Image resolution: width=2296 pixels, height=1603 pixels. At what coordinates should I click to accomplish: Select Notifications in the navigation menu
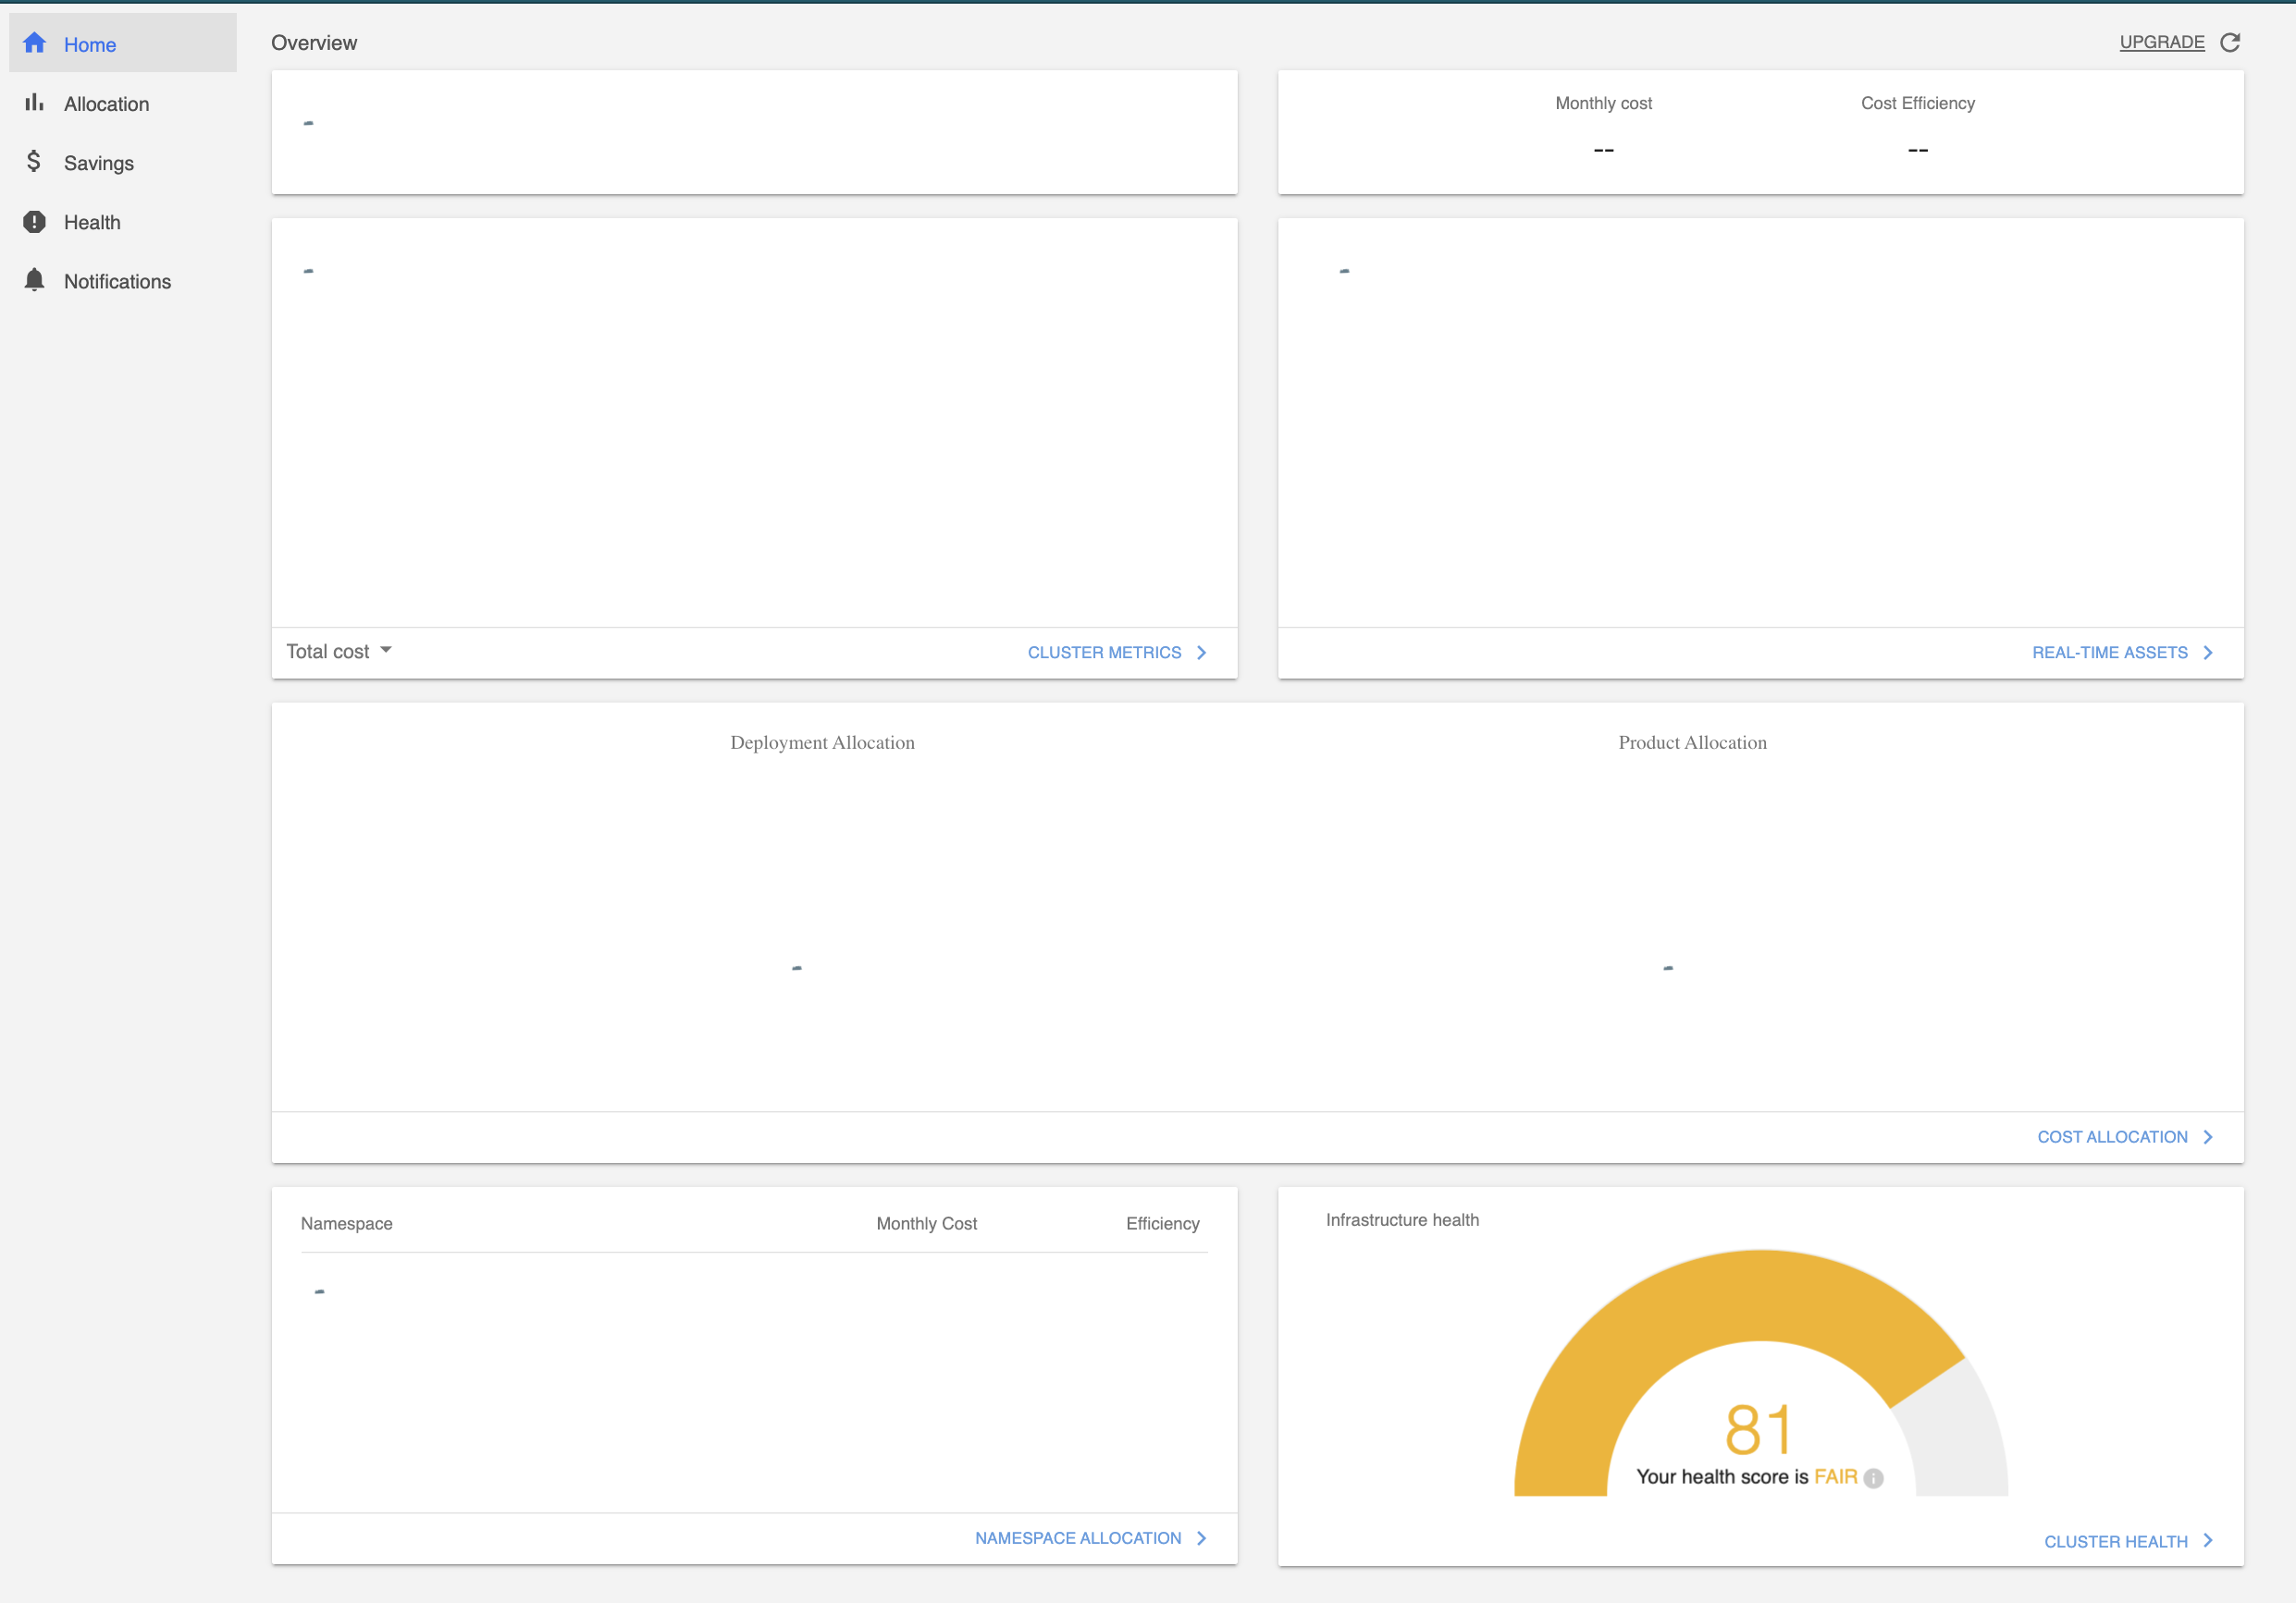click(x=117, y=281)
